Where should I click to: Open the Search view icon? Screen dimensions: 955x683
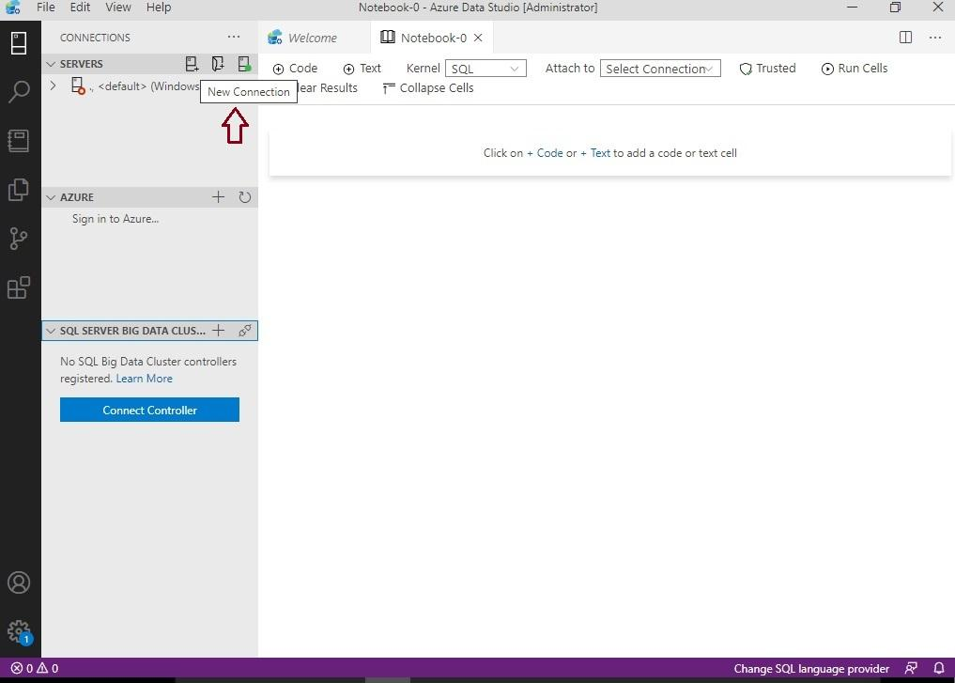tap(19, 92)
